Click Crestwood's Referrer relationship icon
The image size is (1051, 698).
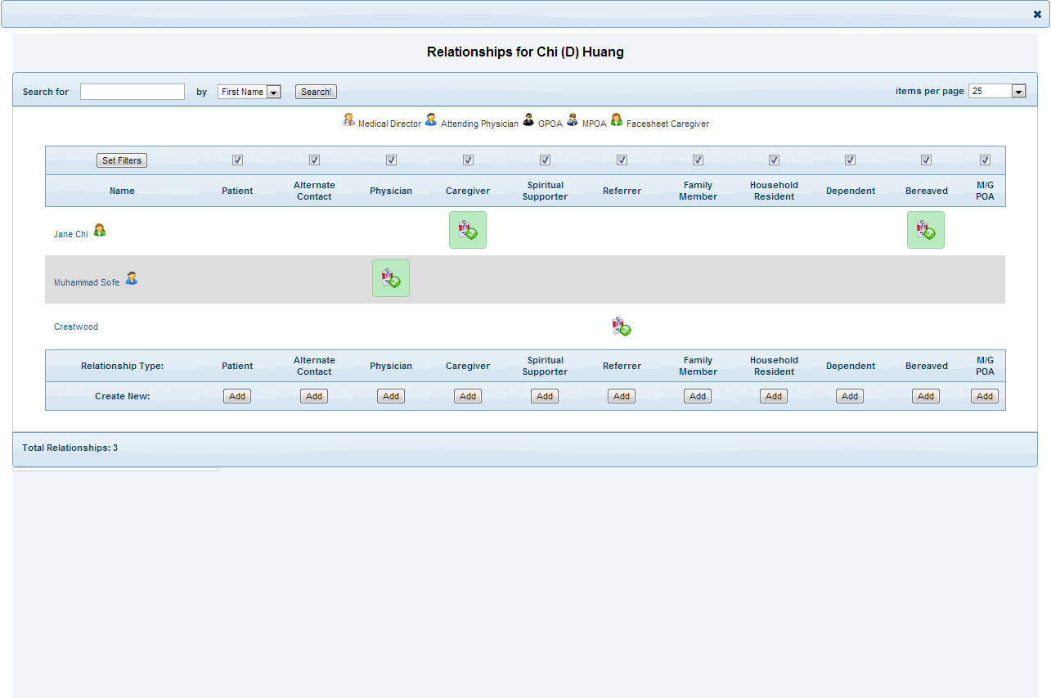(x=622, y=326)
